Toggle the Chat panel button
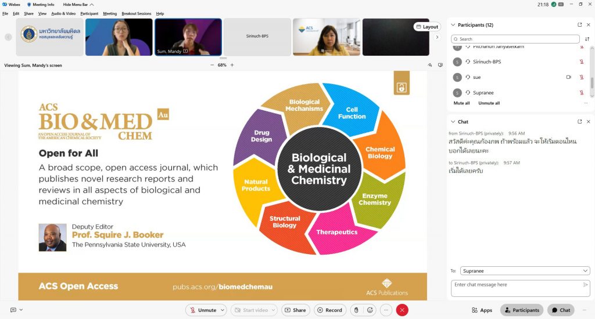The image size is (595, 319). 561,310
